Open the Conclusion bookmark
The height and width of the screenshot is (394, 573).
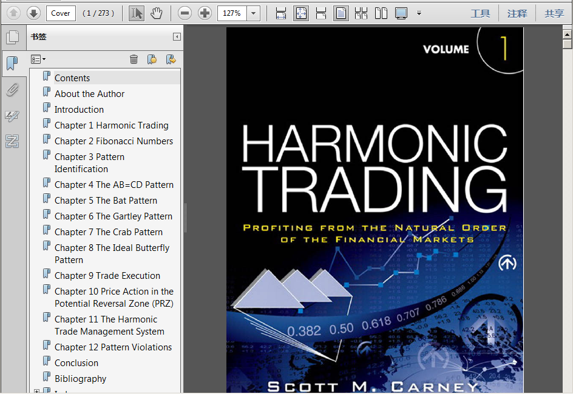[76, 362]
